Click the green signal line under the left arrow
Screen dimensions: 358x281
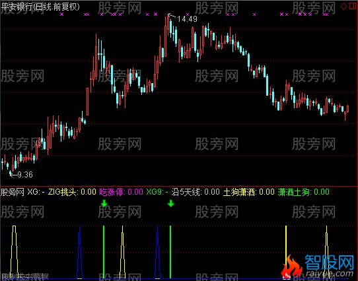pyautogui.click(x=104, y=252)
